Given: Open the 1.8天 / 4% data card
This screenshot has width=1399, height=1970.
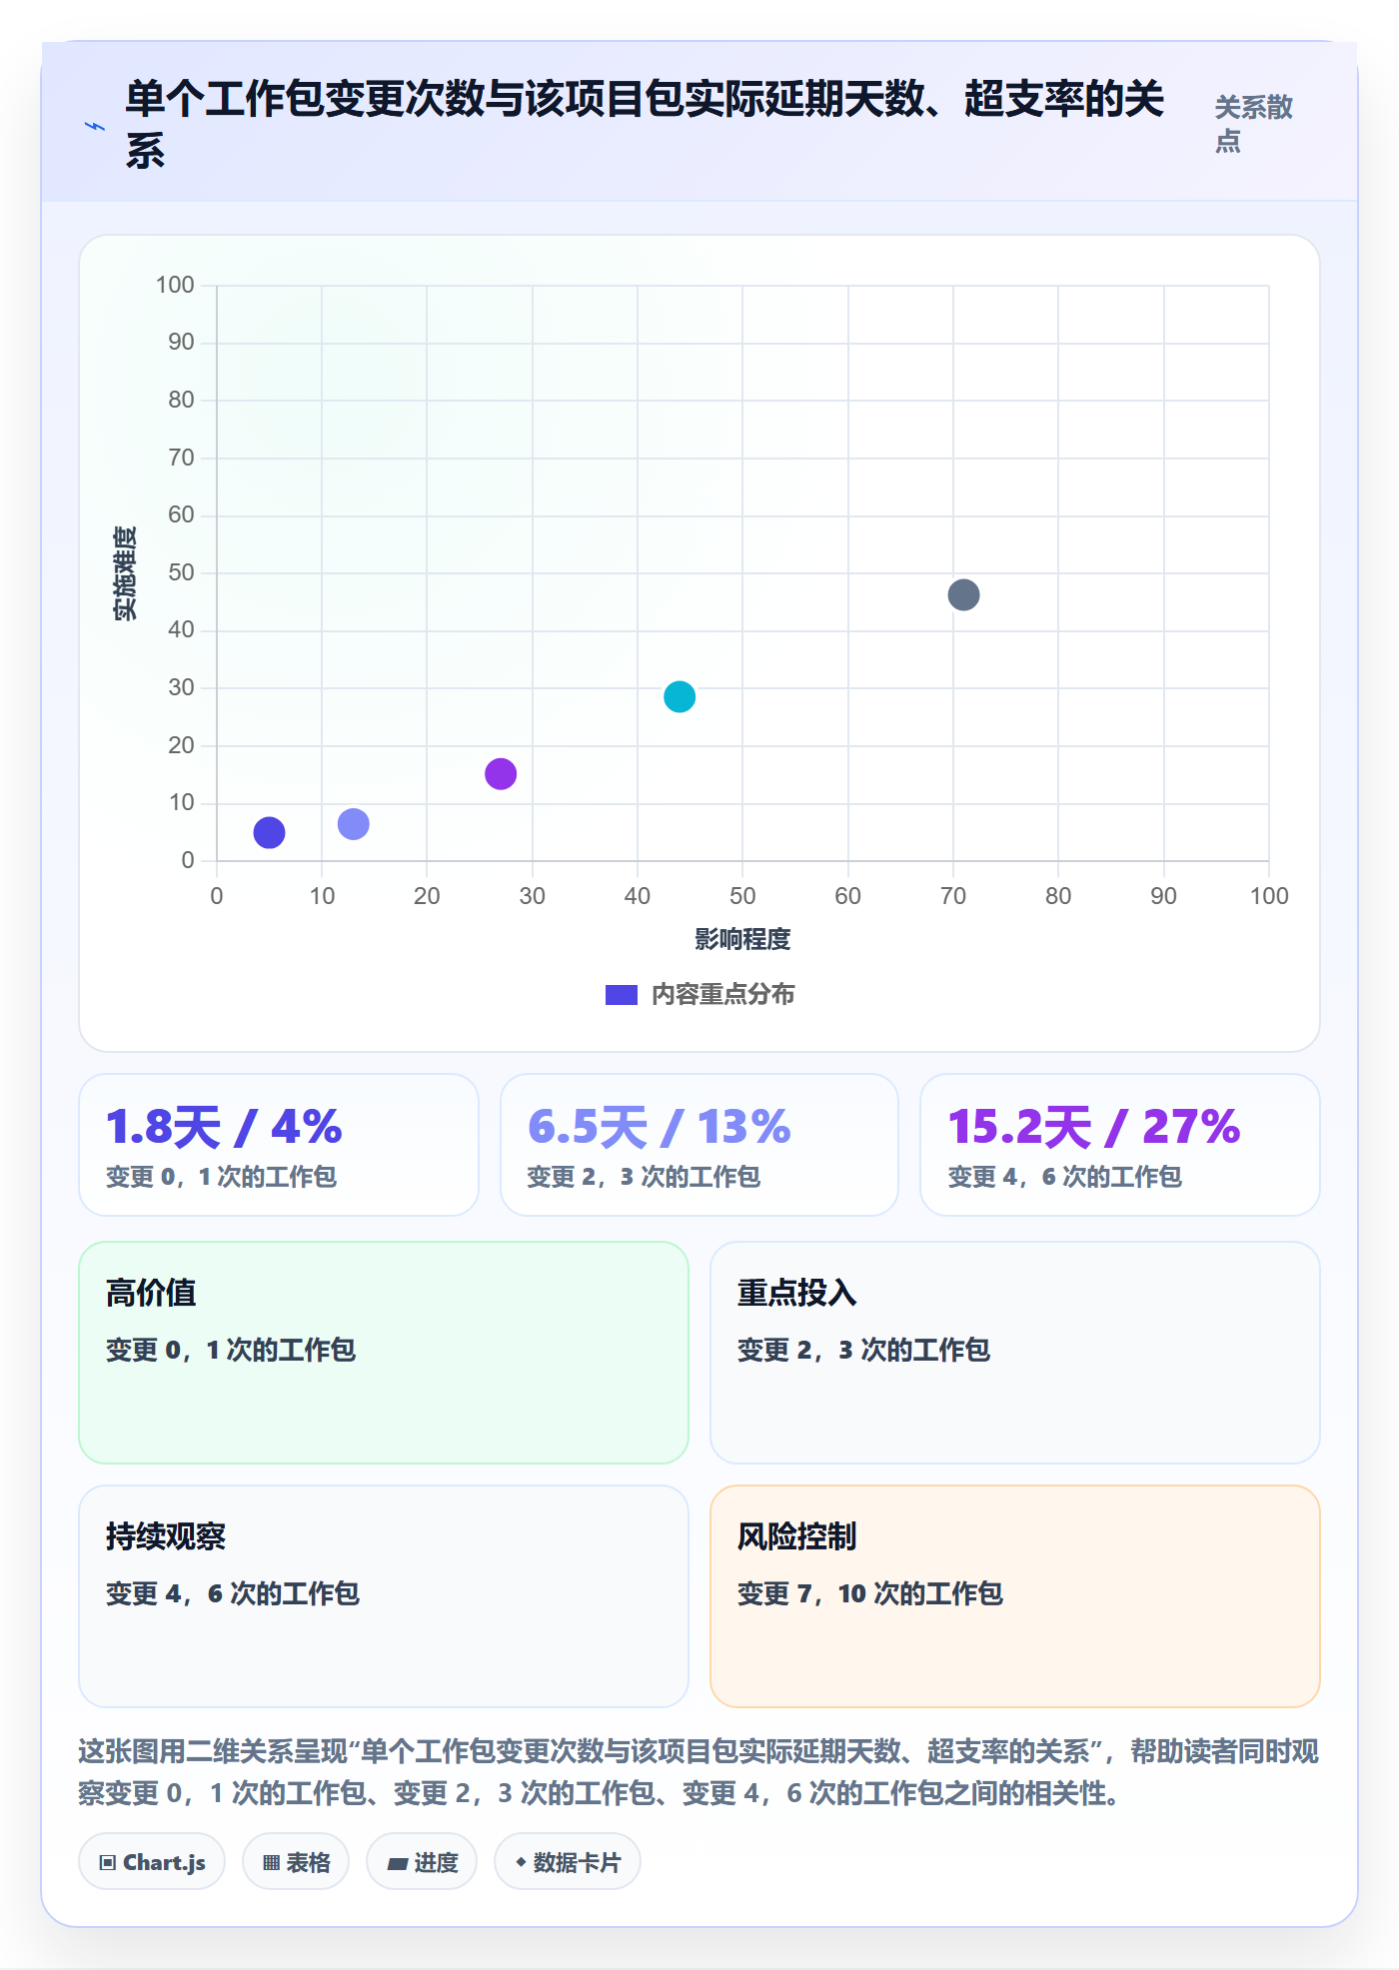Looking at the screenshot, I should click(279, 1145).
